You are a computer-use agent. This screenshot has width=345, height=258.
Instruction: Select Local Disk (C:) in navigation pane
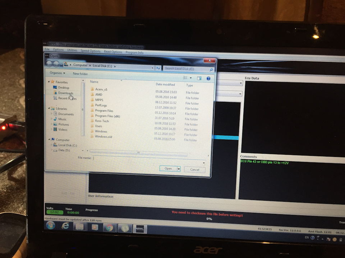click(65, 145)
